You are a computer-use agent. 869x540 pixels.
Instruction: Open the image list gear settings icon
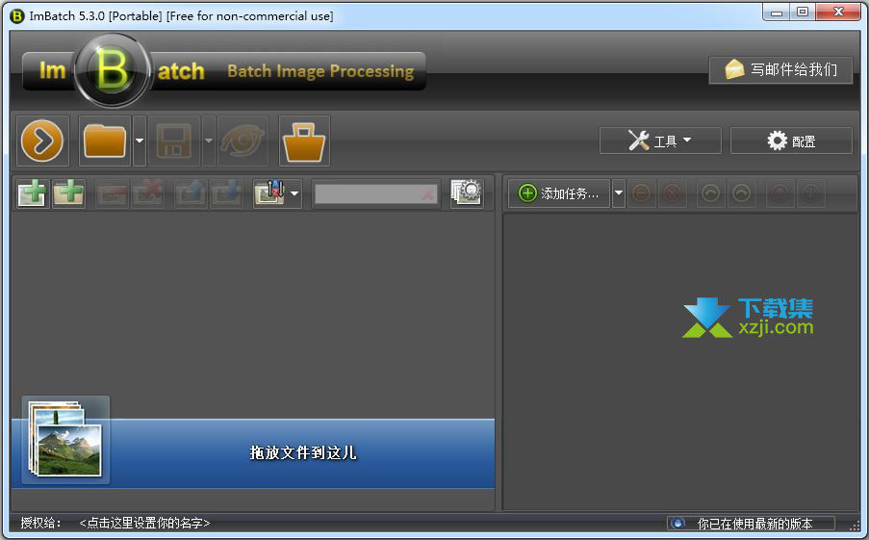467,193
